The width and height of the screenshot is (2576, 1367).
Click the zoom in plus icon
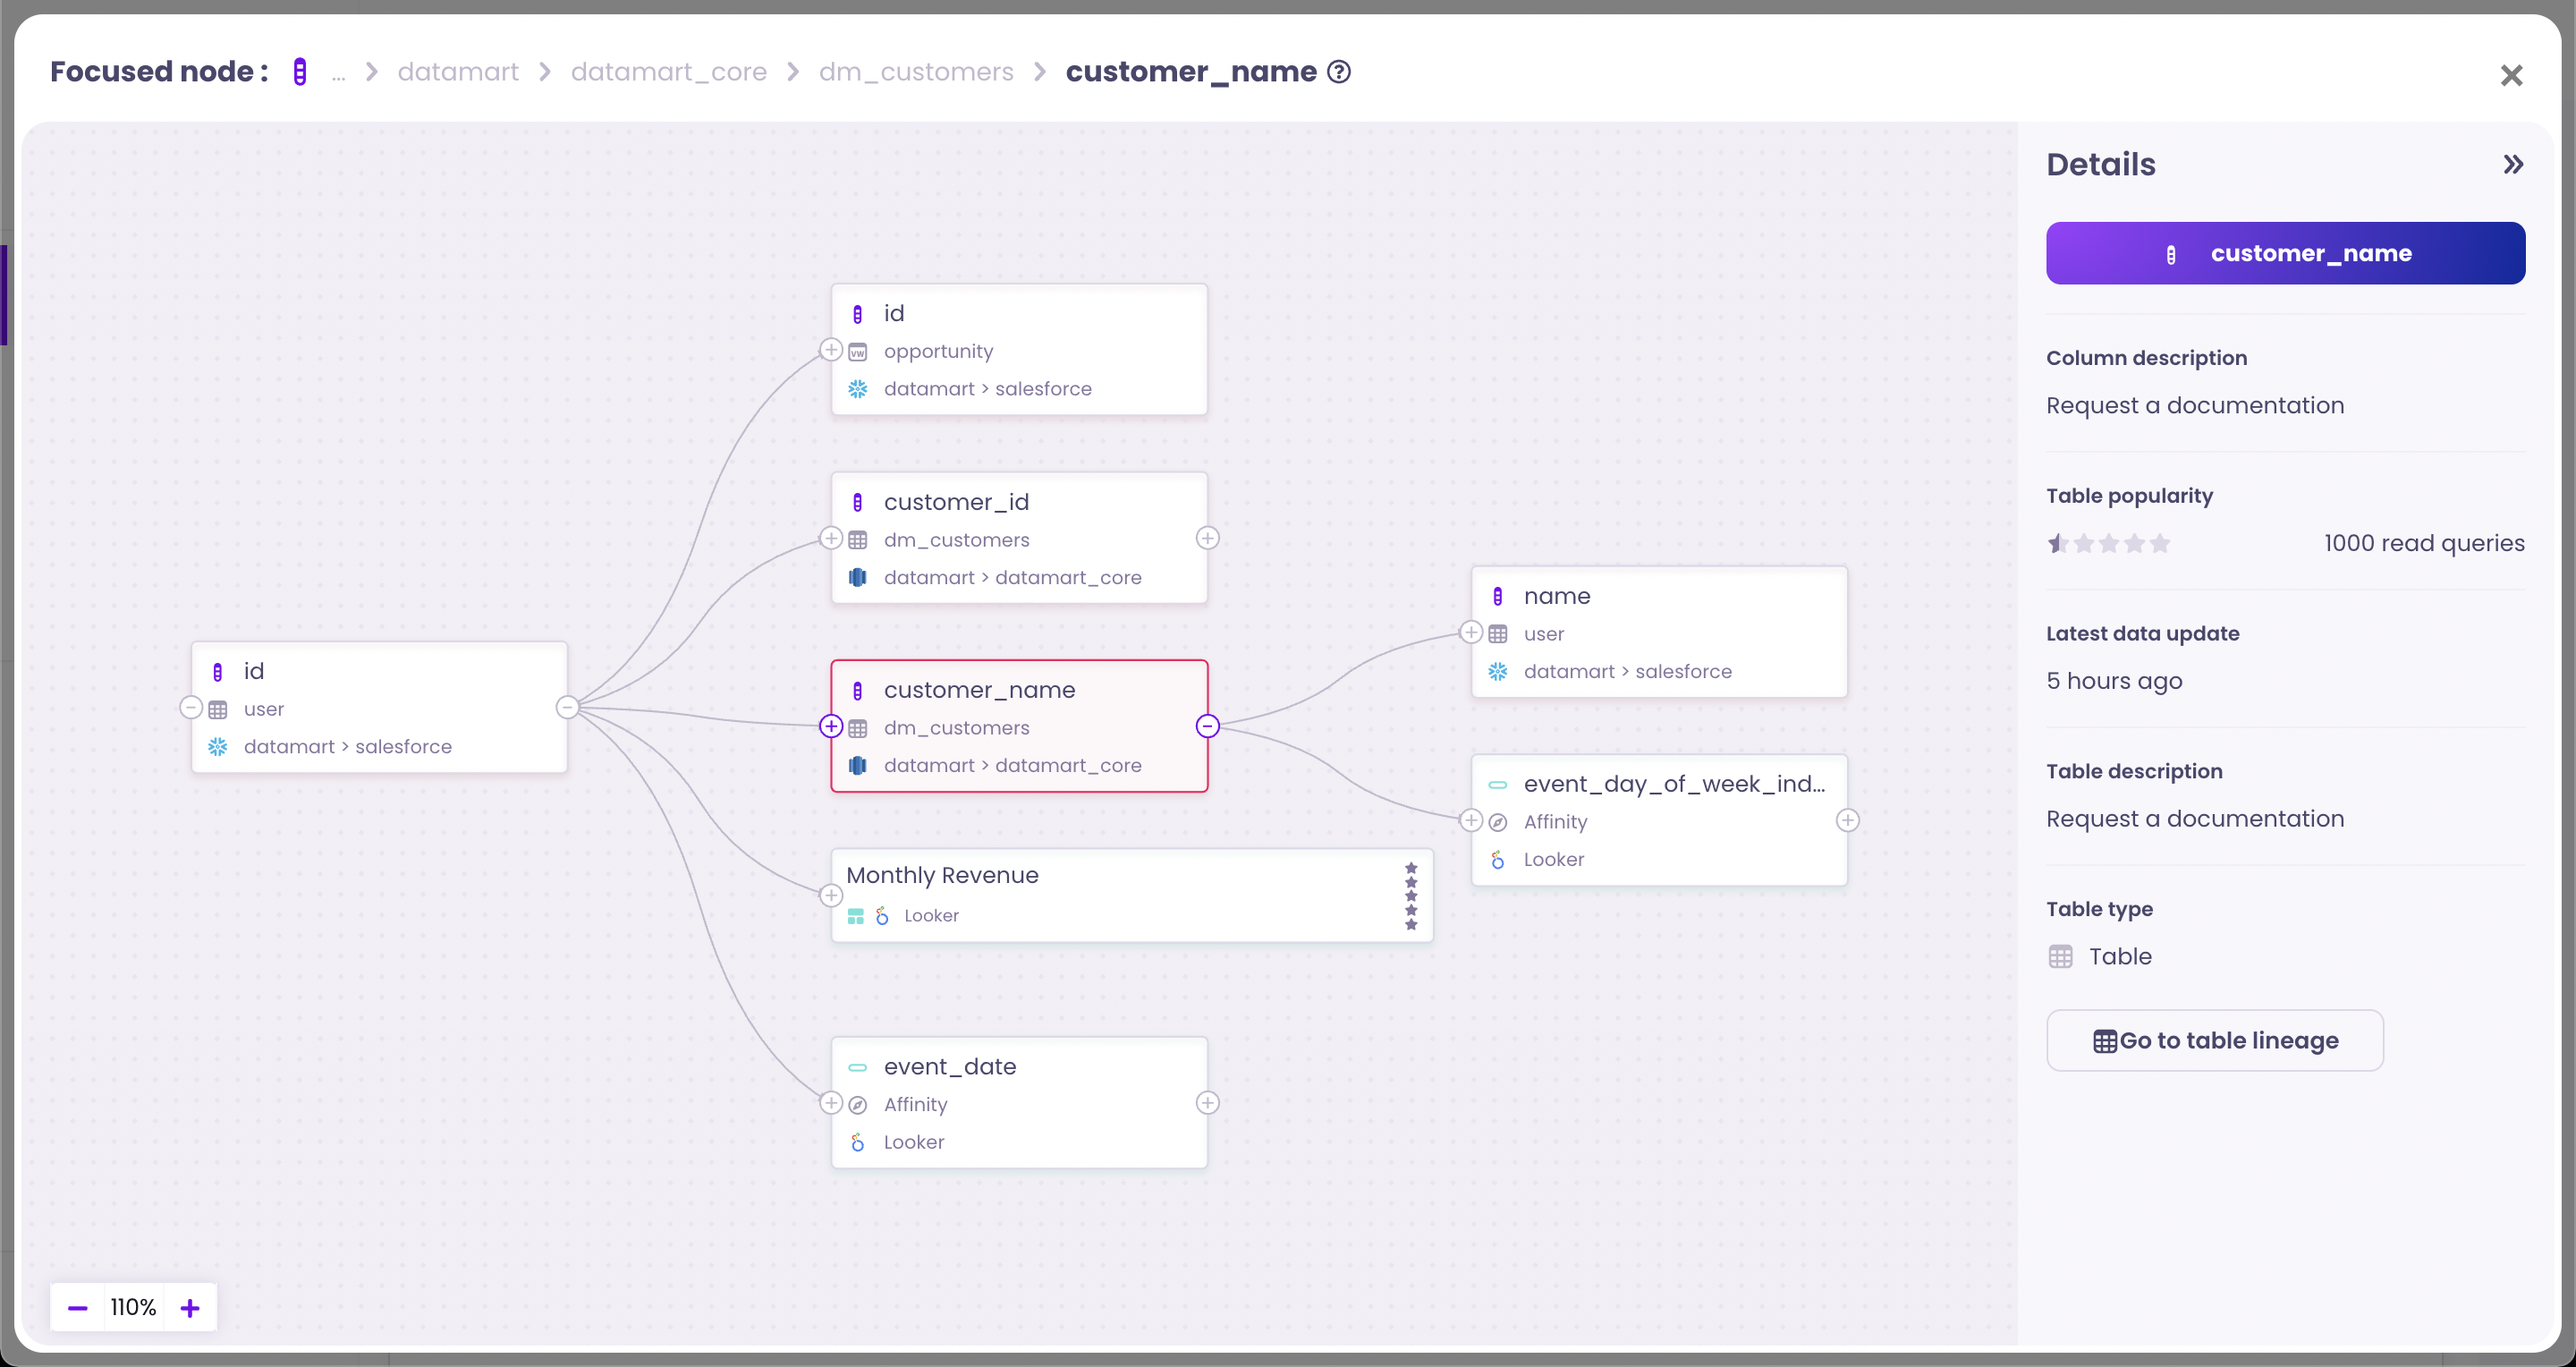coord(190,1308)
